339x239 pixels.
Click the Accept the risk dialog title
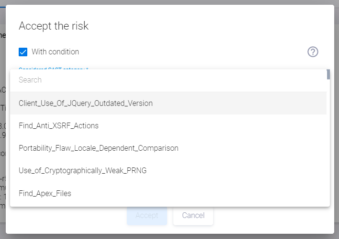click(x=54, y=26)
